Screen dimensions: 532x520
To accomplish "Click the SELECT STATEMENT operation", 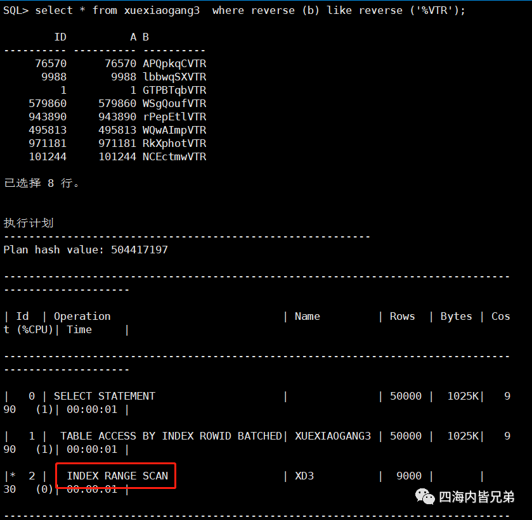I will (105, 396).
